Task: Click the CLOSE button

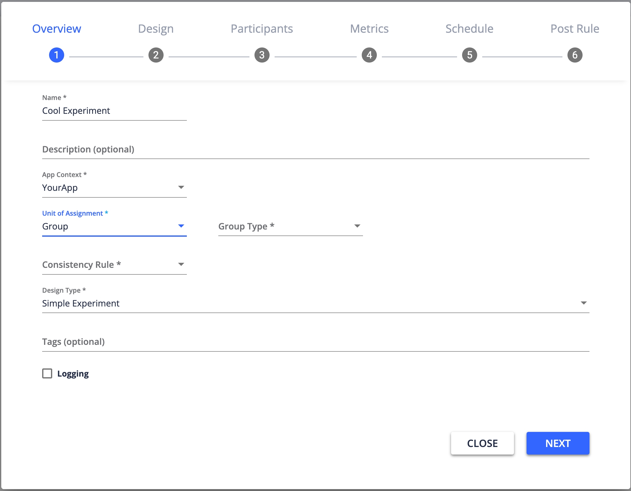Action: pyautogui.click(x=482, y=443)
